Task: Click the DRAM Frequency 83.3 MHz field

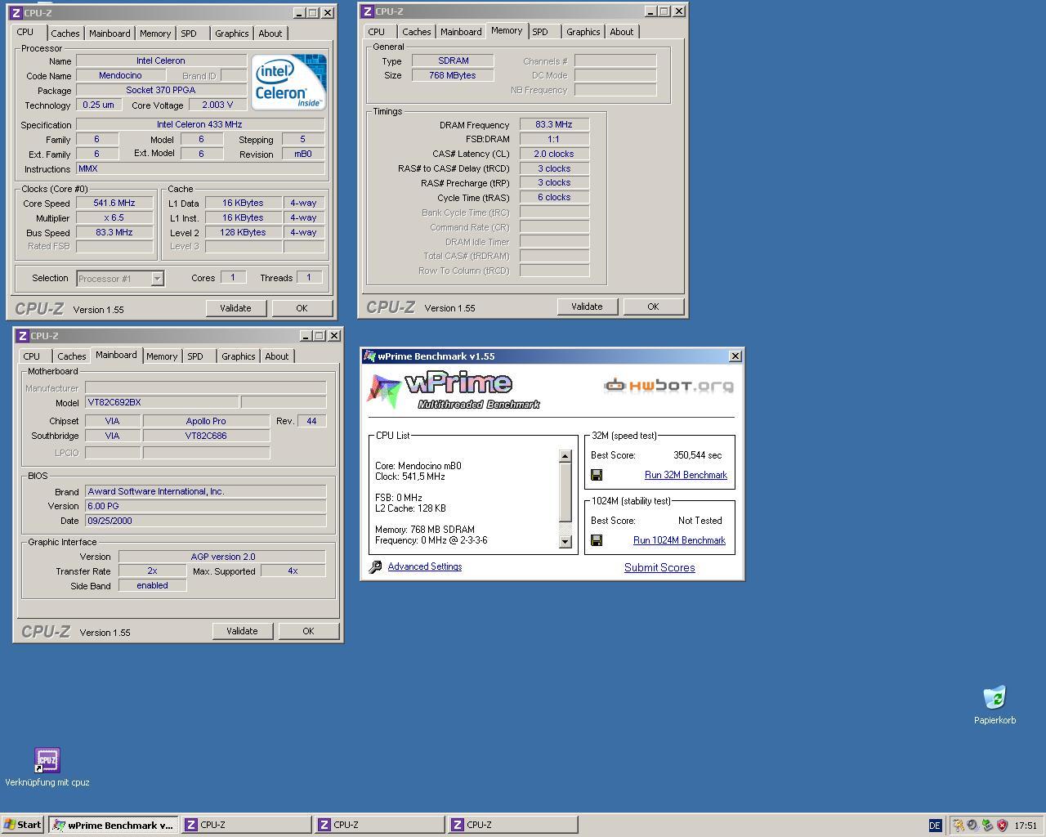Action: pos(554,125)
